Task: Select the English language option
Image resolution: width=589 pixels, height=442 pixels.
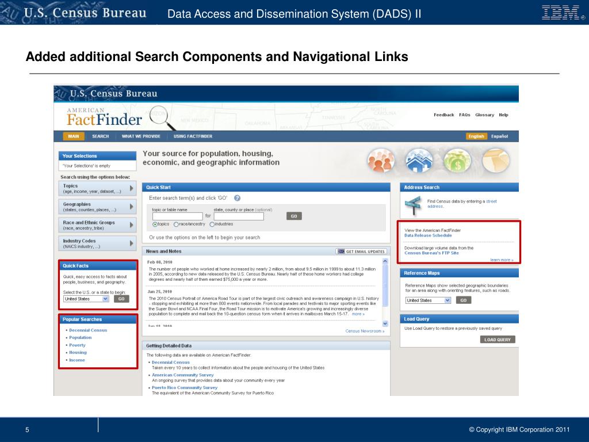Action: tap(476, 136)
